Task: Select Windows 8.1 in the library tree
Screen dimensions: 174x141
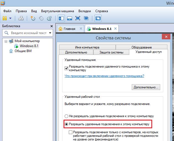Action: point(29,46)
